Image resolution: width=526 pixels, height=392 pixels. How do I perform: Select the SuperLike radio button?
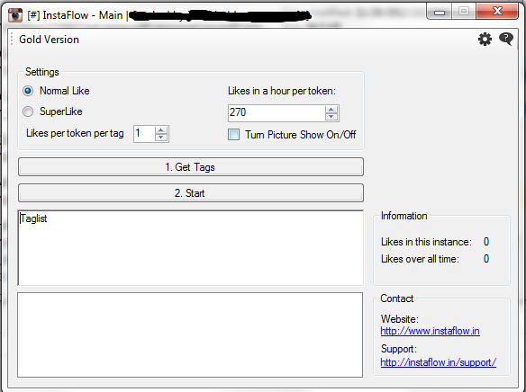[28, 111]
